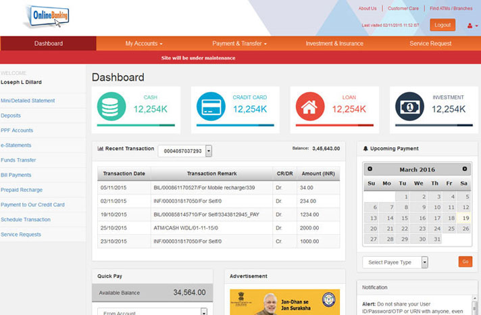Go to previous month in calendar

(x=370, y=169)
